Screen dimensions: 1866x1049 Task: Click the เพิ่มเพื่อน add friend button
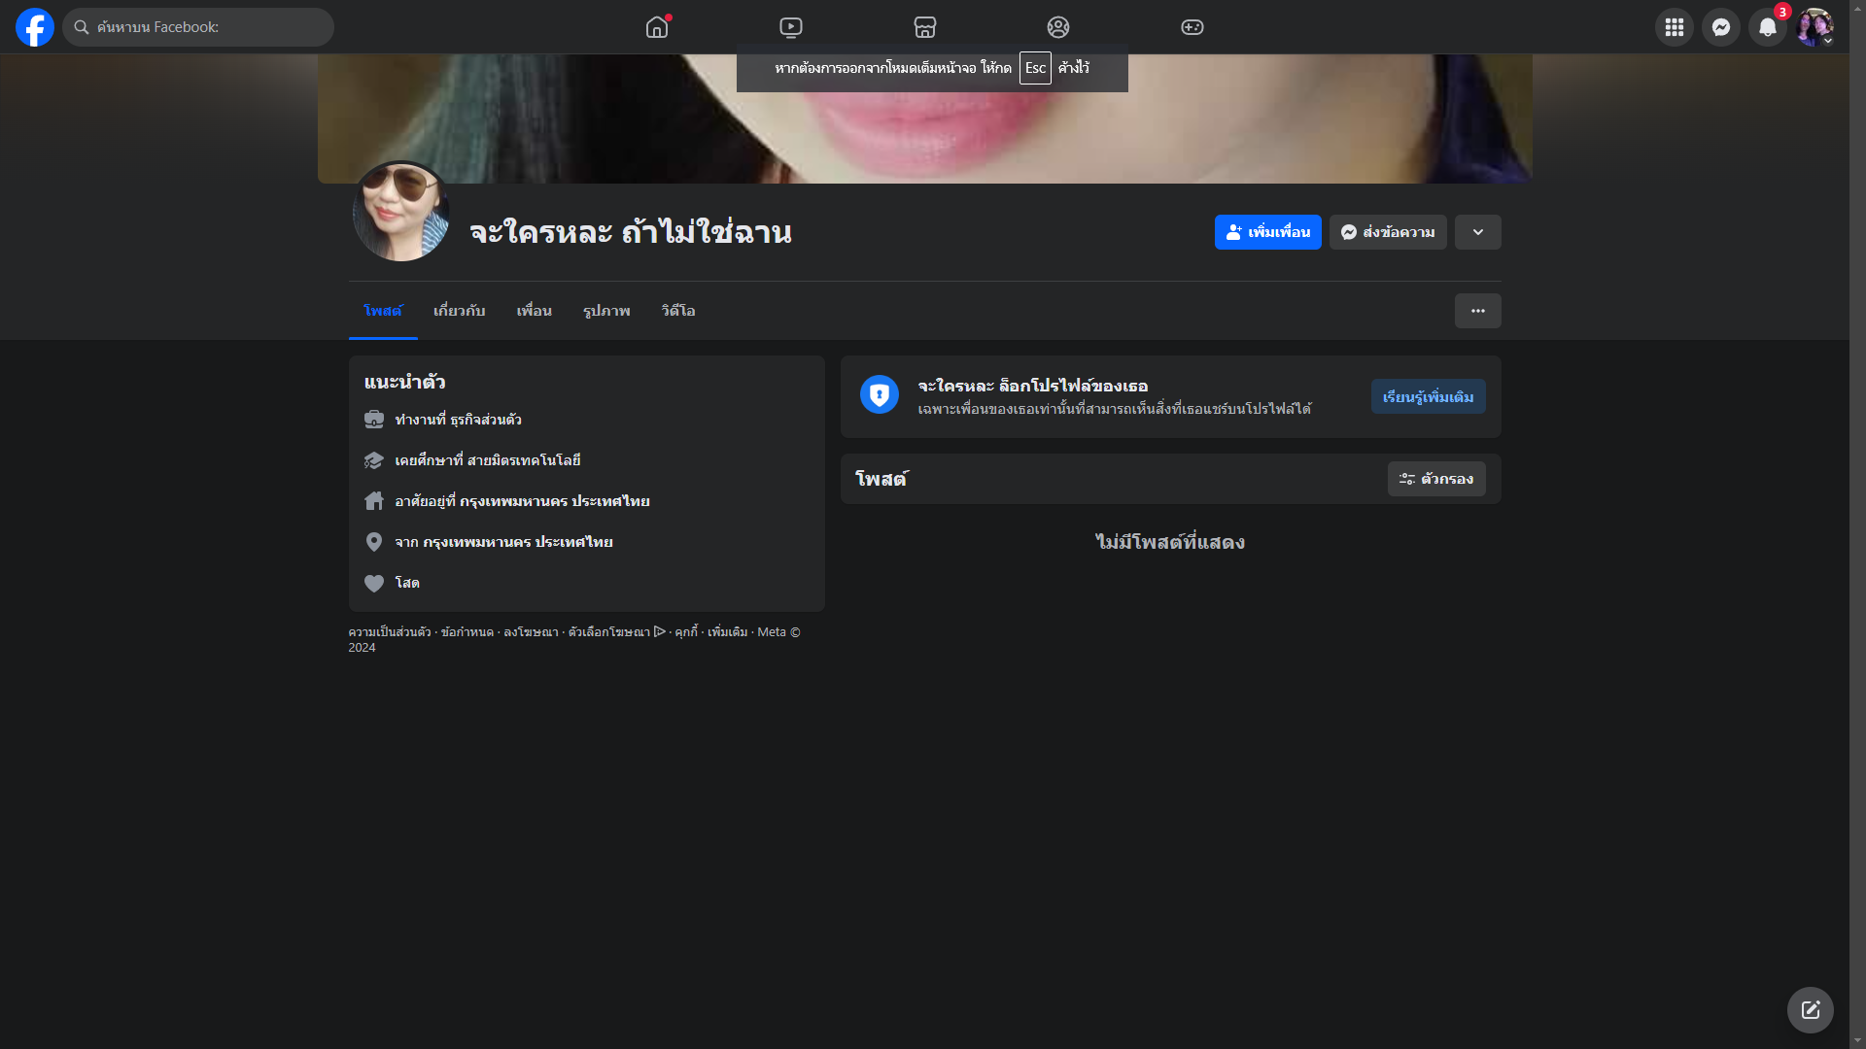tap(1267, 232)
